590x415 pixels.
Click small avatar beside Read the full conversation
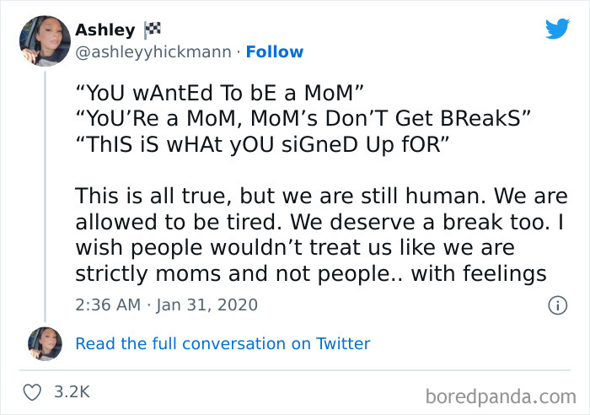45,344
